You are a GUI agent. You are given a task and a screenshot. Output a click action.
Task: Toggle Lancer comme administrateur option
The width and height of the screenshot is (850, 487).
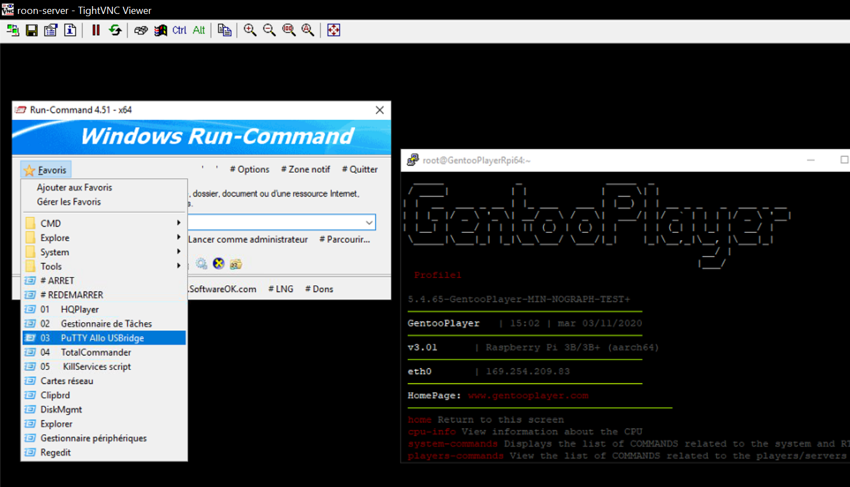click(x=248, y=240)
